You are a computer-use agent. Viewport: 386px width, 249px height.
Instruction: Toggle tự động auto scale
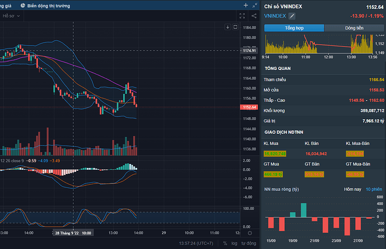click(250, 243)
